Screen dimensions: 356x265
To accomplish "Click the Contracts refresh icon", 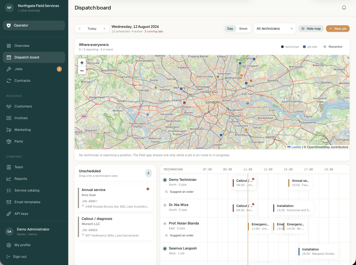I will coord(9,81).
